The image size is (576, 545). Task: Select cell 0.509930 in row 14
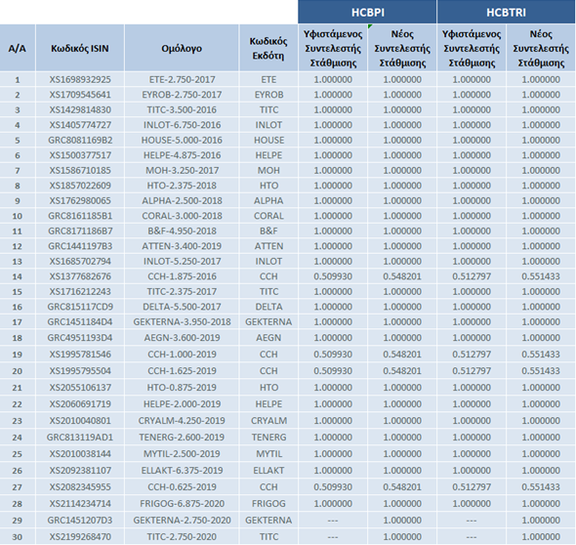[x=333, y=276]
